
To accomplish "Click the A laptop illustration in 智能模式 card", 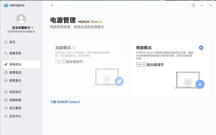I will tap(189, 80).
